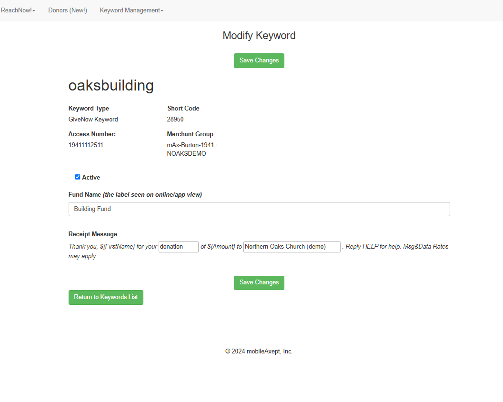Viewport: 503px width, 402px height.
Task: Click the access number 19411112511
Action: pos(86,145)
